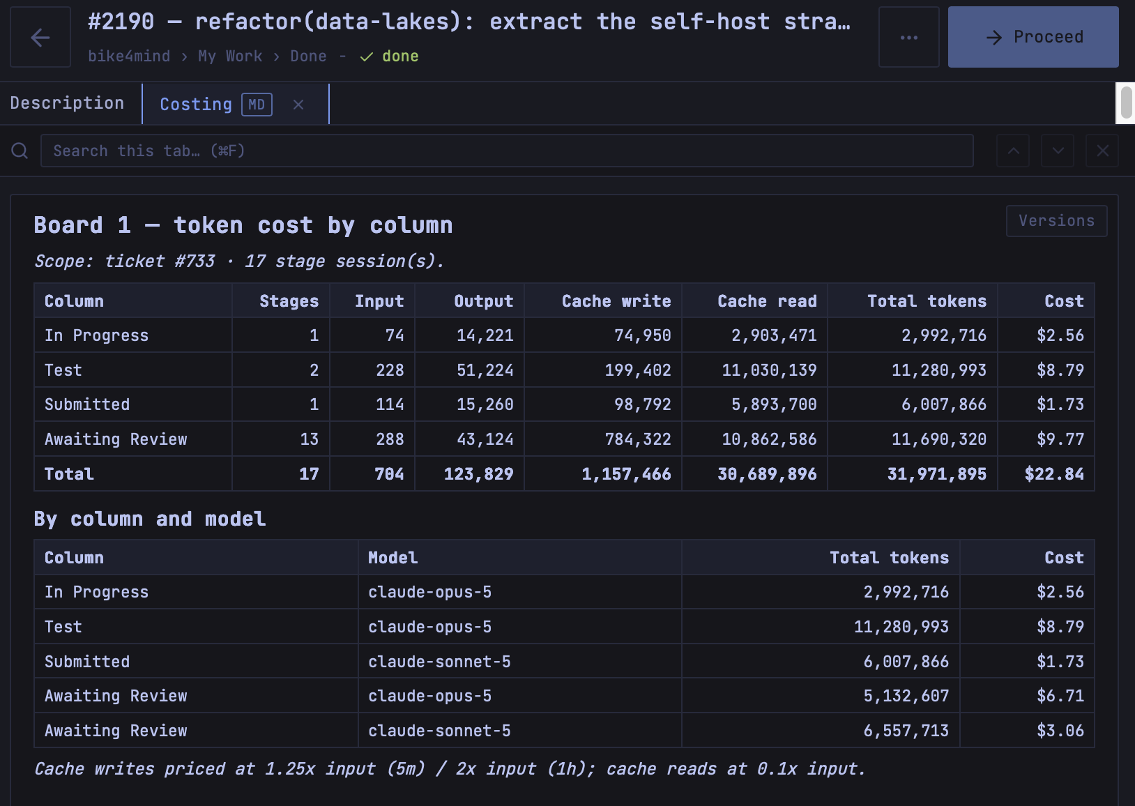Focus the Search this tab input field
This screenshot has width=1135, height=806.
click(507, 151)
